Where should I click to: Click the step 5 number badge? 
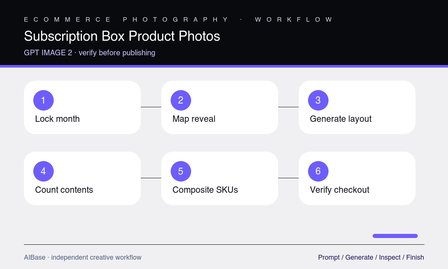(x=181, y=171)
